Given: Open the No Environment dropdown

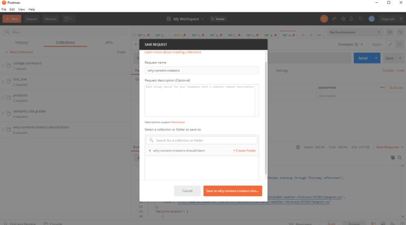Looking at the screenshot, I should [355, 32].
